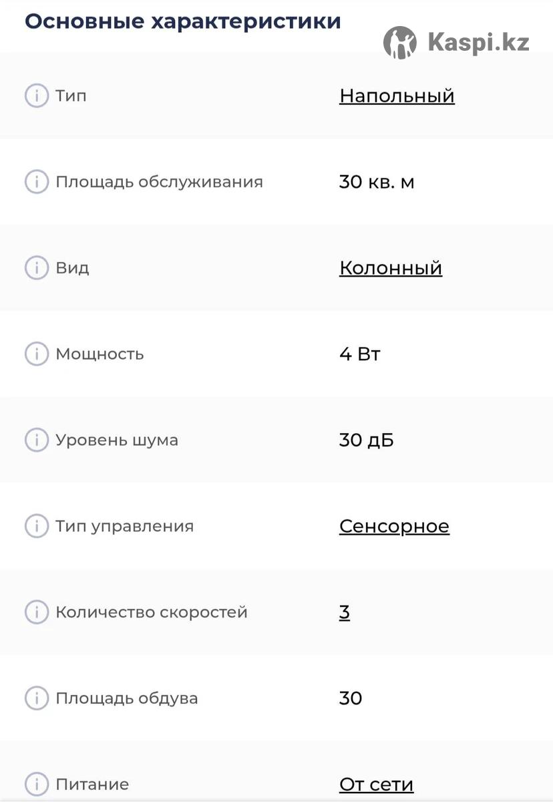The height and width of the screenshot is (802, 553).
Task: Click the underlined 3 speeds link
Action: (x=345, y=612)
